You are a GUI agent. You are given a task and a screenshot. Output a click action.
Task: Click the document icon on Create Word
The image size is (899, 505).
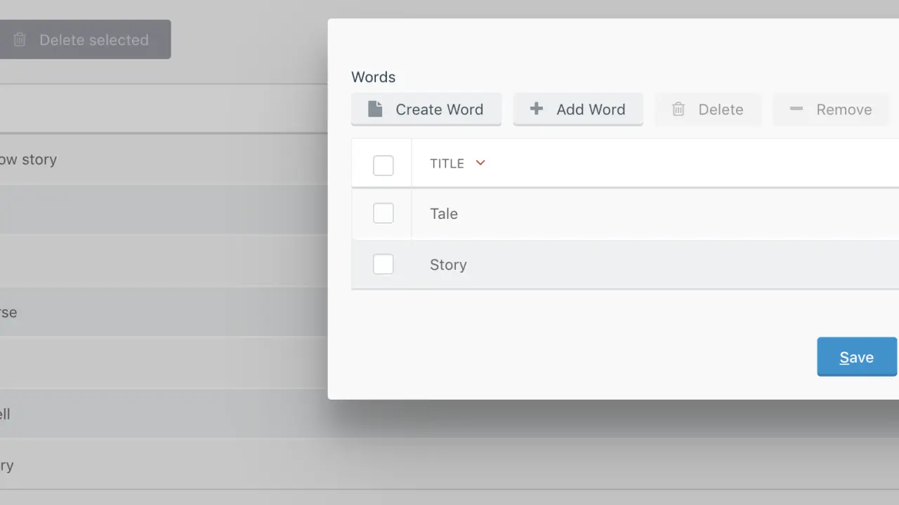point(376,109)
